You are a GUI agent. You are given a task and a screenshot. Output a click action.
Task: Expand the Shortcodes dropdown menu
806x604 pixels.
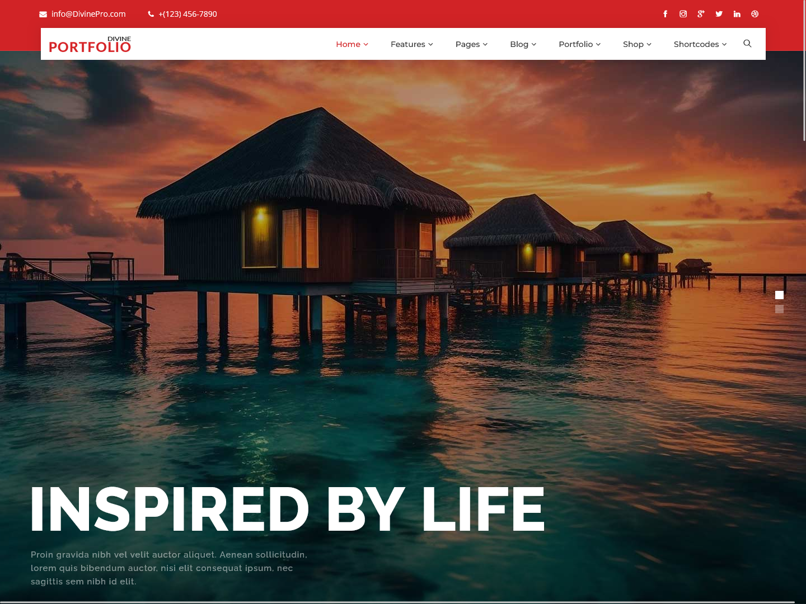point(700,44)
